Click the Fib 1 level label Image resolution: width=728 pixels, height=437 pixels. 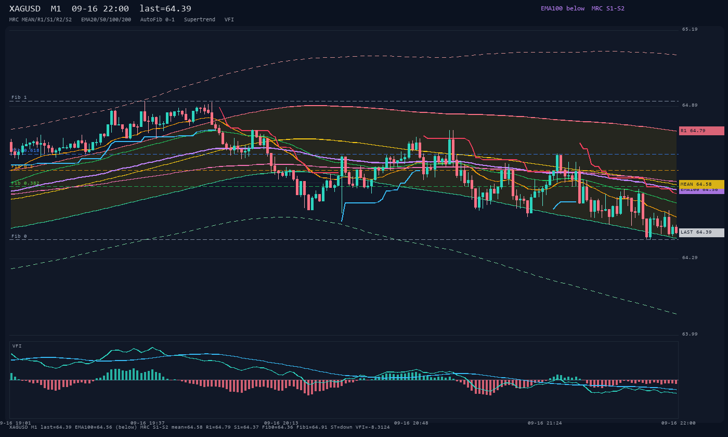[19, 98]
